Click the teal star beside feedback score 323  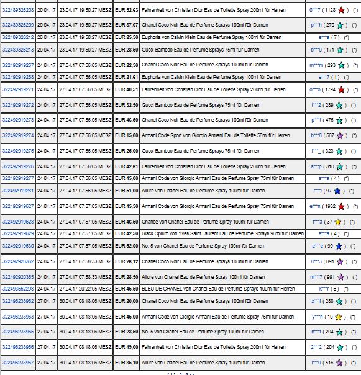click(x=339, y=151)
